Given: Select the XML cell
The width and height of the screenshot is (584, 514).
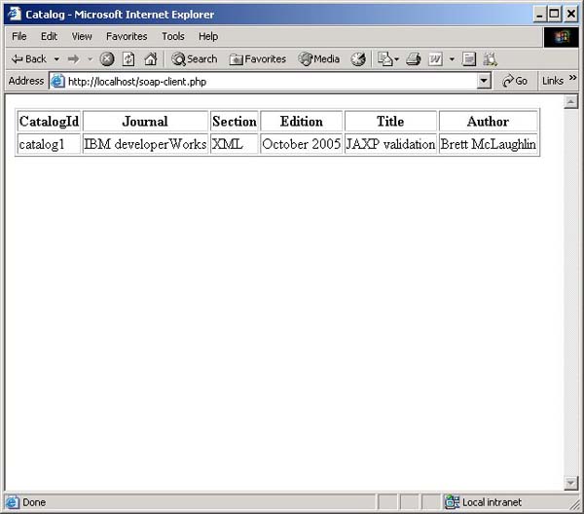Looking at the screenshot, I should click(235, 144).
